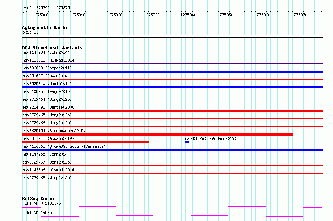333x221 pixels.
Task: Click ruler position 1275810
Action: 77,15
